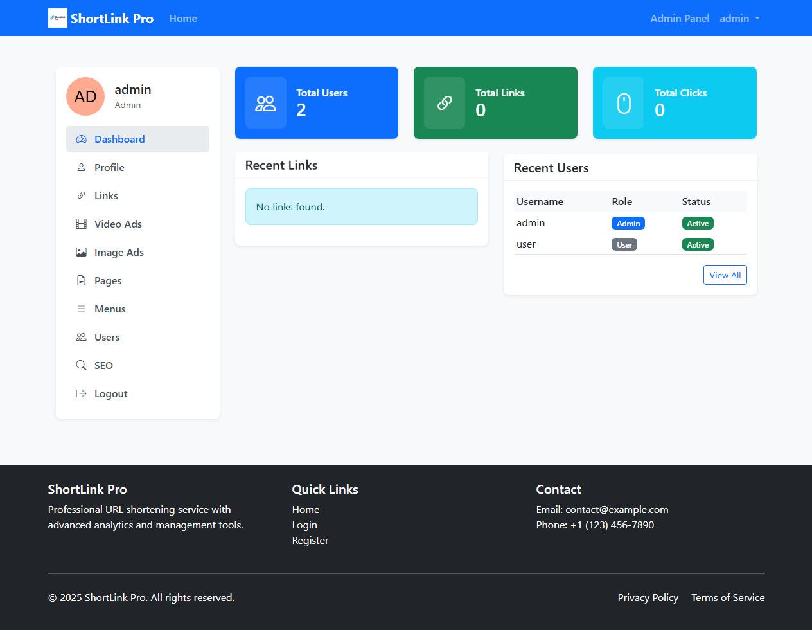Click the SEO magnifier icon
Viewport: 812px width, 630px height.
click(81, 365)
